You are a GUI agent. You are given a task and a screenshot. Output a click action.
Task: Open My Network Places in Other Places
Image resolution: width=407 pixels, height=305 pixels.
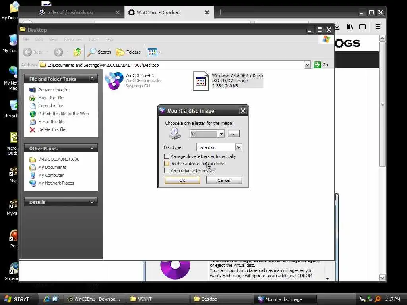[x=56, y=183]
